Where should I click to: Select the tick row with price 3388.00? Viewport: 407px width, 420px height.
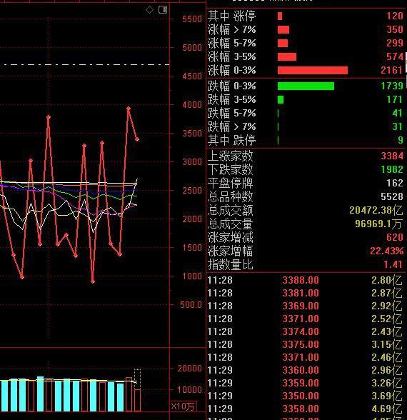click(x=306, y=280)
